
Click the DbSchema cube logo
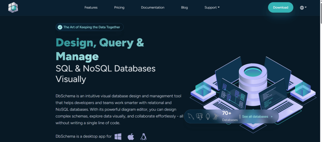(13, 7)
